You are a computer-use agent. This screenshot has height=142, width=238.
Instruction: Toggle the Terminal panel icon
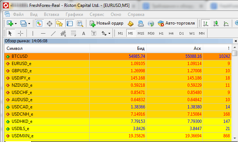point(70,23)
